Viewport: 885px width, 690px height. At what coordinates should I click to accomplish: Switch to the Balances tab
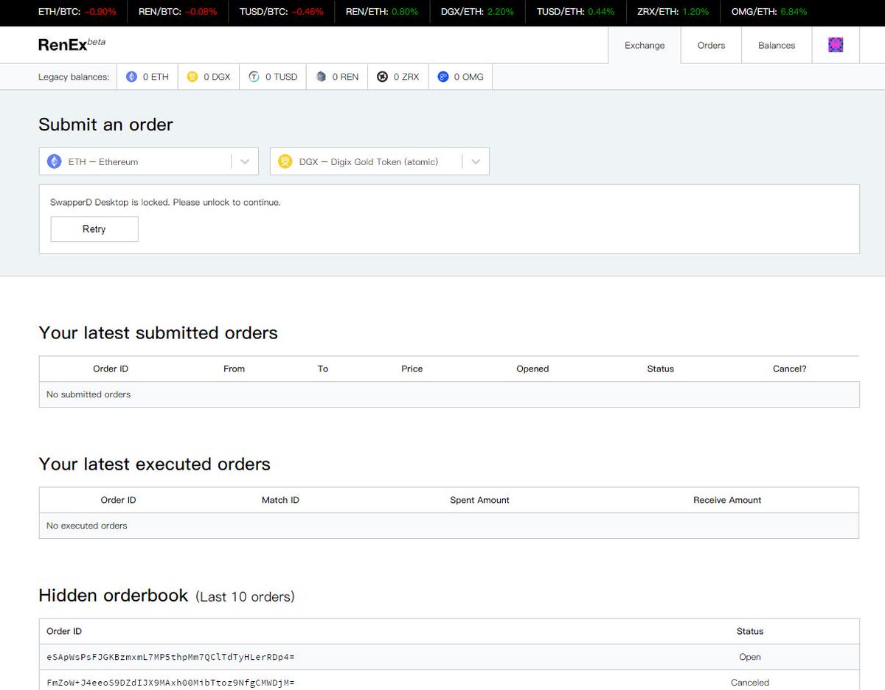777,45
